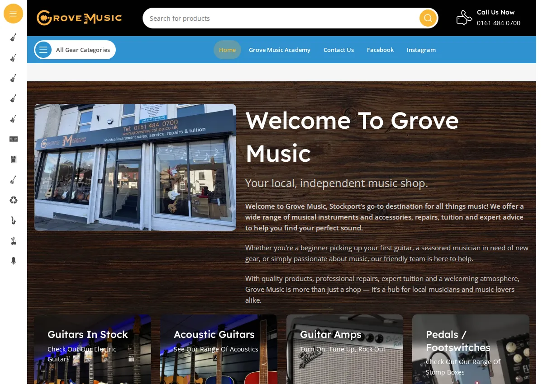Screen dimensions: 543x384
Task: Open the Pedals / Footswitches card
Action: [471, 349]
